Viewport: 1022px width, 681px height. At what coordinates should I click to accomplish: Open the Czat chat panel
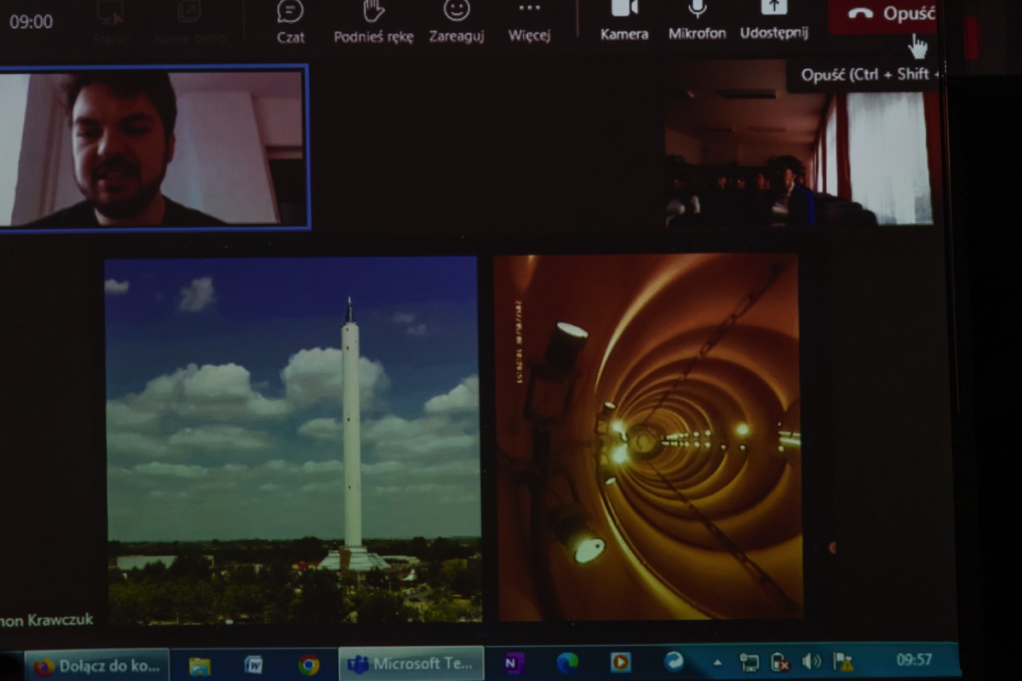pos(290,20)
